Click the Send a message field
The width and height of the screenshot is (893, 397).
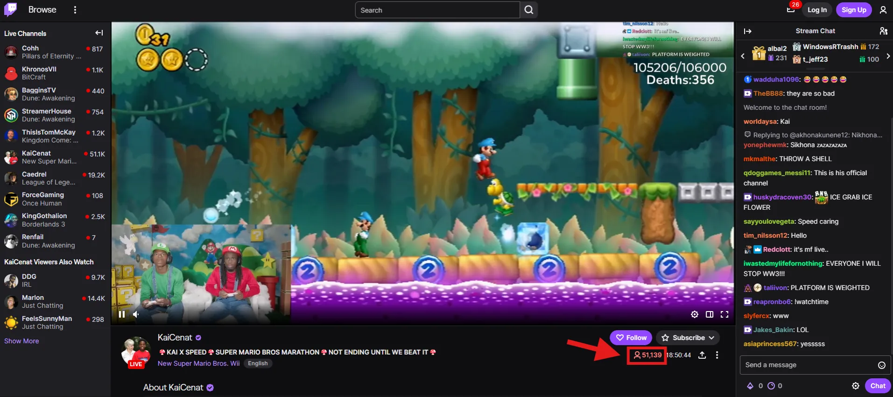815,365
